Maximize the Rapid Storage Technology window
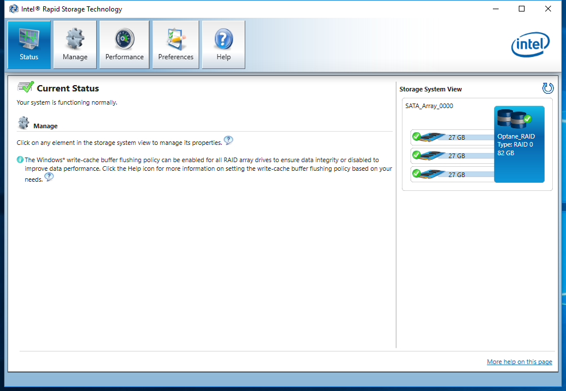Image resolution: width=566 pixels, height=391 pixels. pyautogui.click(x=522, y=9)
